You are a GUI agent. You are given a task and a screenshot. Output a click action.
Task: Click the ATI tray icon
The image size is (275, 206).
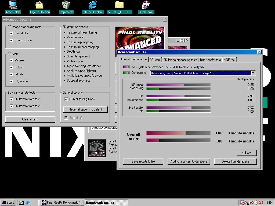pyautogui.click(x=260, y=203)
